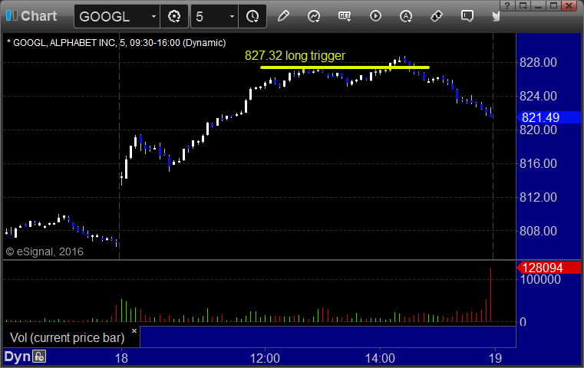Click the 828.00 price axis label
Viewport: 584px width, 368px height.
tap(538, 62)
